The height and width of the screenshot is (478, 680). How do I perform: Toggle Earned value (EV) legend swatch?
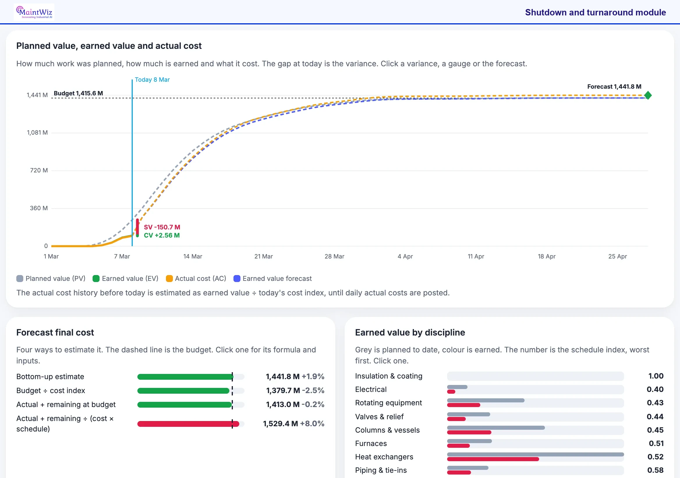pos(96,279)
